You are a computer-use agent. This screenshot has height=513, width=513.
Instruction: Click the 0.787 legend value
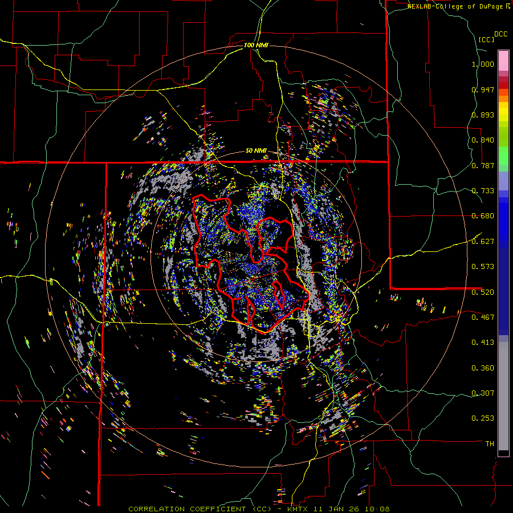pos(483,165)
